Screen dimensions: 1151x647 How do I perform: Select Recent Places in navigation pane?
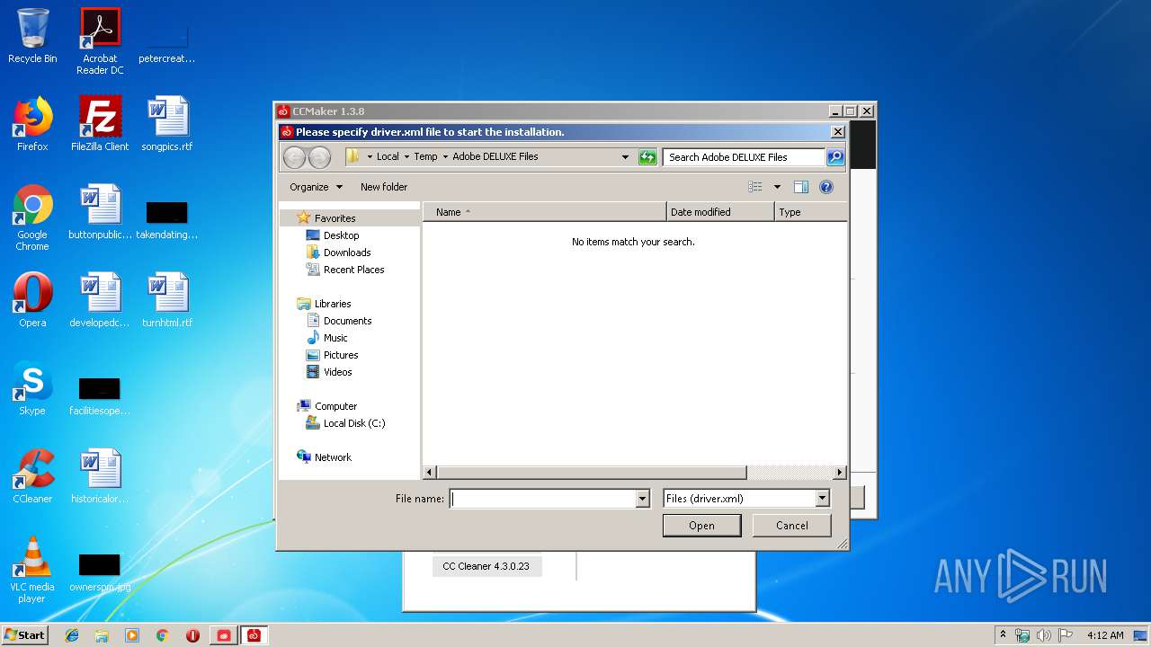click(353, 270)
